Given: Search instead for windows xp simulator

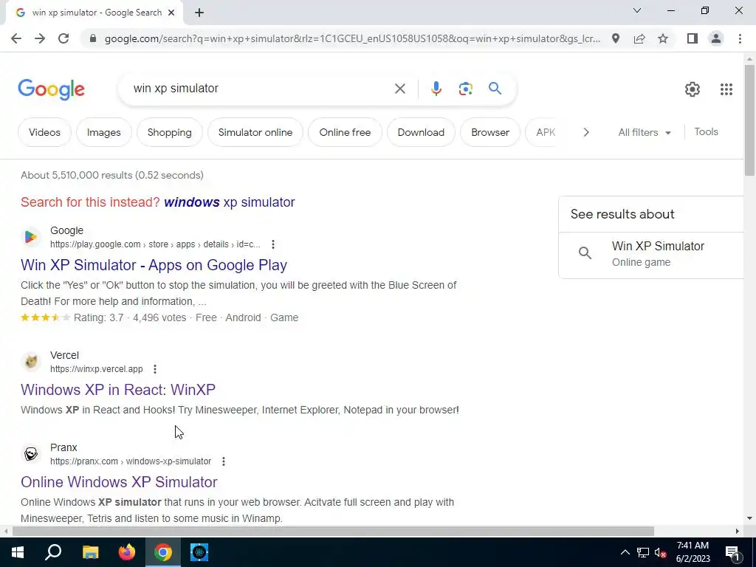Looking at the screenshot, I should coord(229,202).
